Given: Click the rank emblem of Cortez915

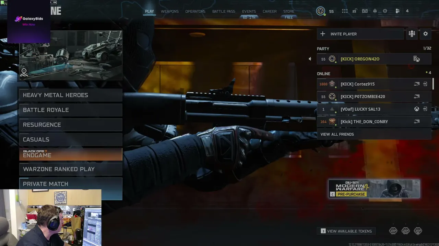Looking at the screenshot, I should click(x=332, y=84).
